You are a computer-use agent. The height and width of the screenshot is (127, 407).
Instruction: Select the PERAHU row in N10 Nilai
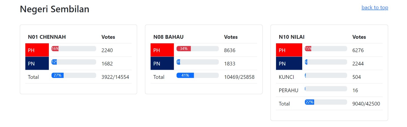329,90
